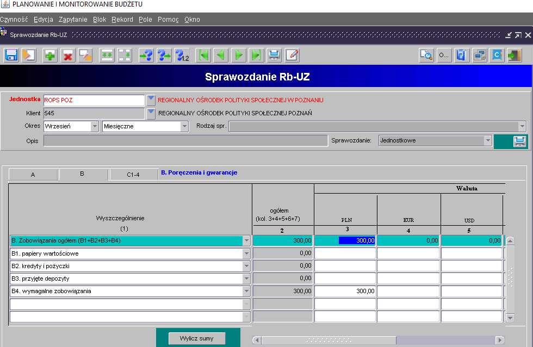The width and height of the screenshot is (533, 347).
Task: Open dropdown on 'B4. wymagalne zobowiązania' row
Action: (246, 292)
